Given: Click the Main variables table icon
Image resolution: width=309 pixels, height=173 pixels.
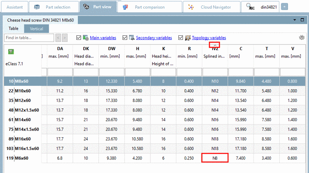Looking at the screenshot, I should tap(86, 38).
